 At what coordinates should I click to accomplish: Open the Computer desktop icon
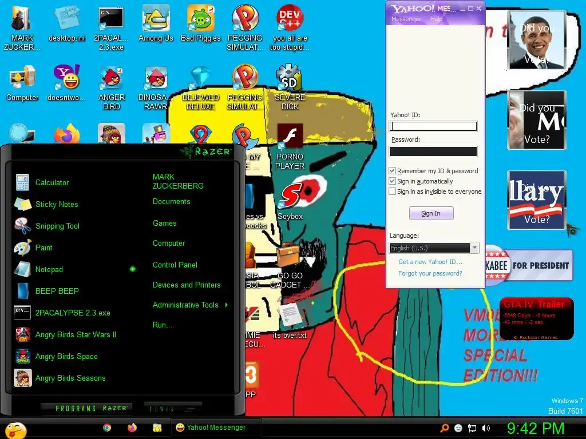pyautogui.click(x=22, y=83)
